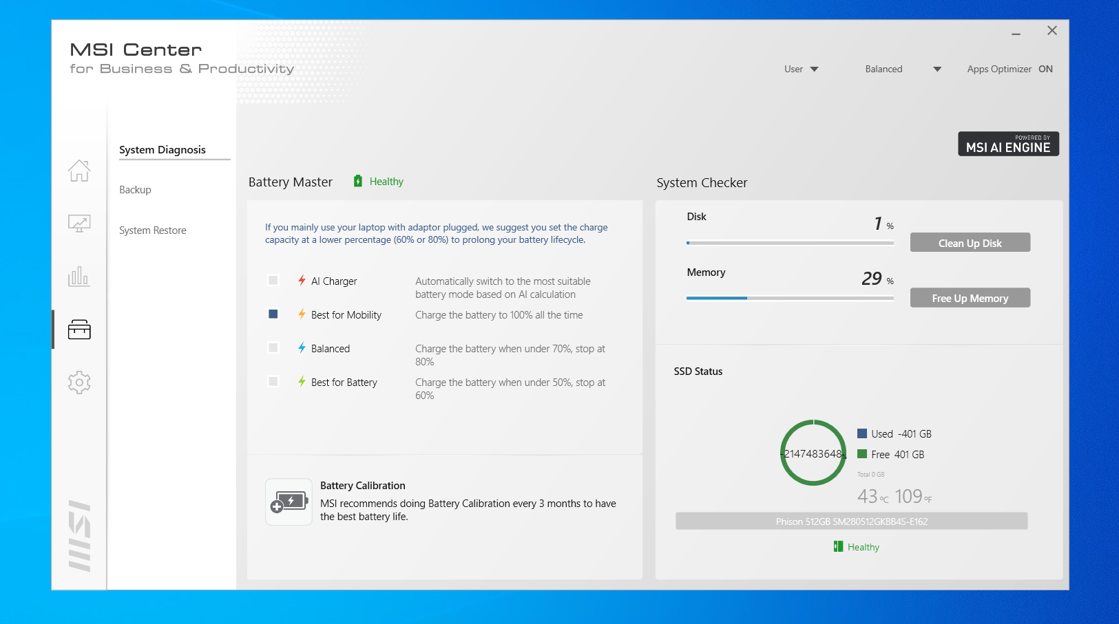The height and width of the screenshot is (624, 1119).
Task: Click the Clean Up Disk button
Action: point(970,242)
